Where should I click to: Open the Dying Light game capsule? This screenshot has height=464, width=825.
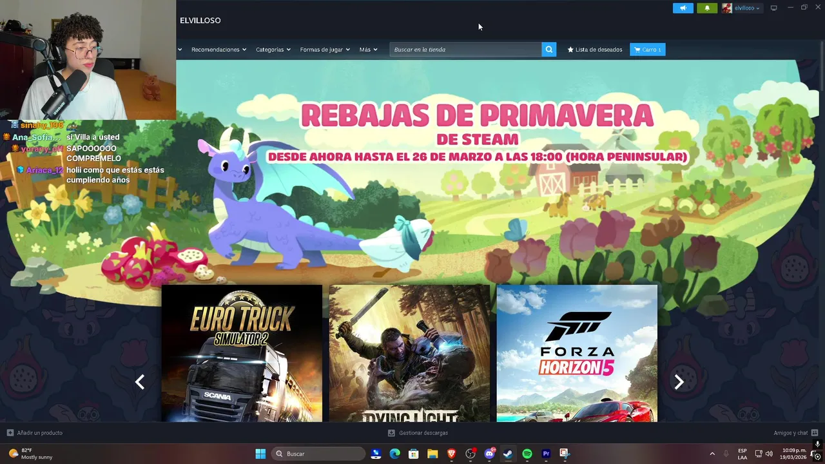tap(409, 353)
